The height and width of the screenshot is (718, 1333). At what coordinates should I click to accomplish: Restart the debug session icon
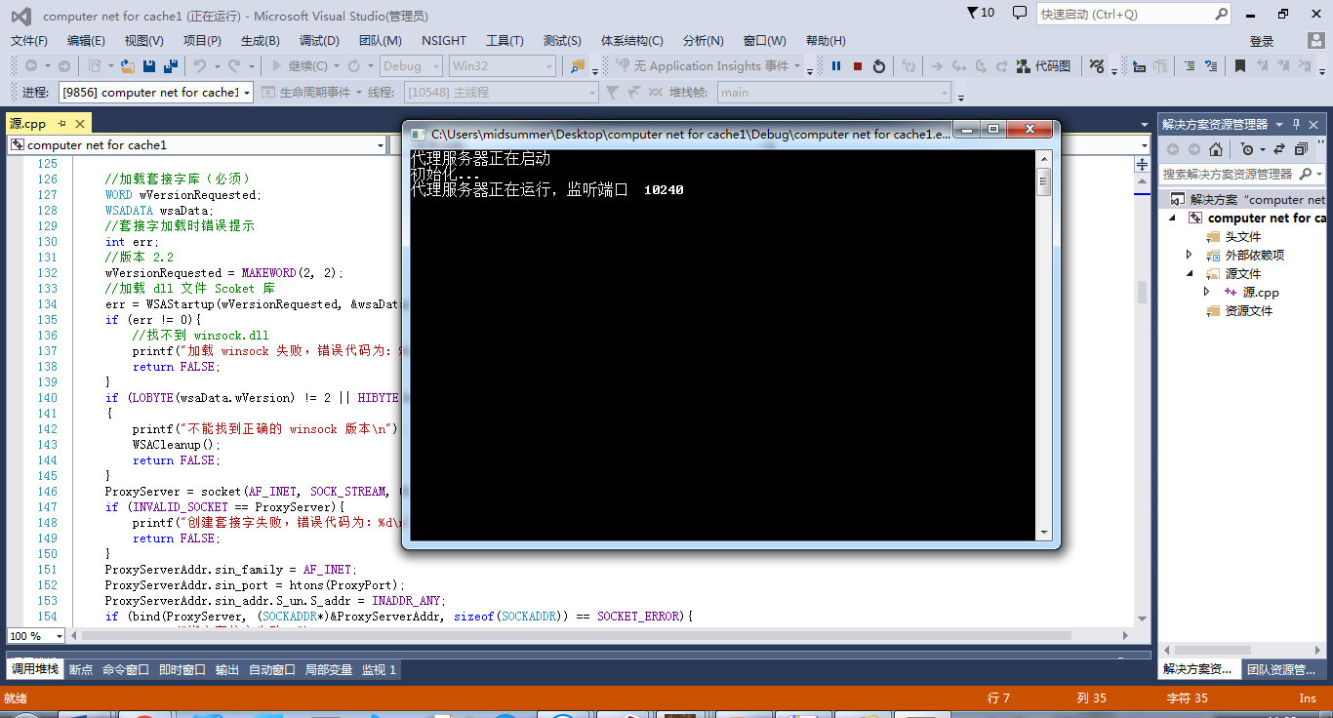(879, 66)
